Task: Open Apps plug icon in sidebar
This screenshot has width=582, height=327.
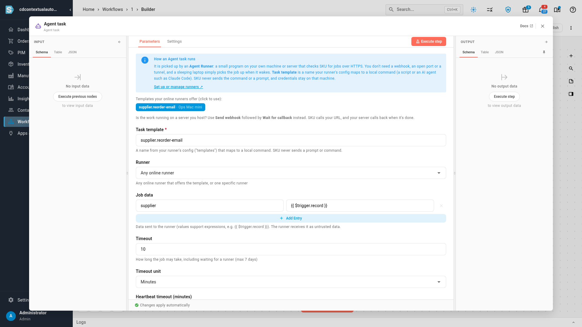Action: point(11,133)
